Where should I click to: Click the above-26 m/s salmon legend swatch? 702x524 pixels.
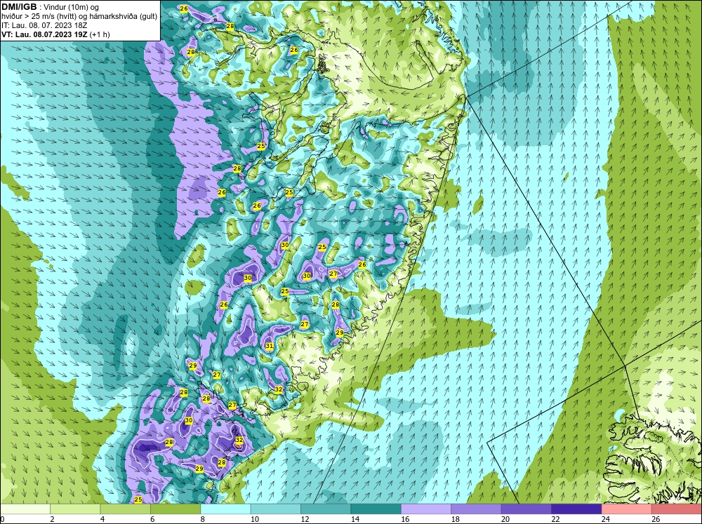(677, 509)
